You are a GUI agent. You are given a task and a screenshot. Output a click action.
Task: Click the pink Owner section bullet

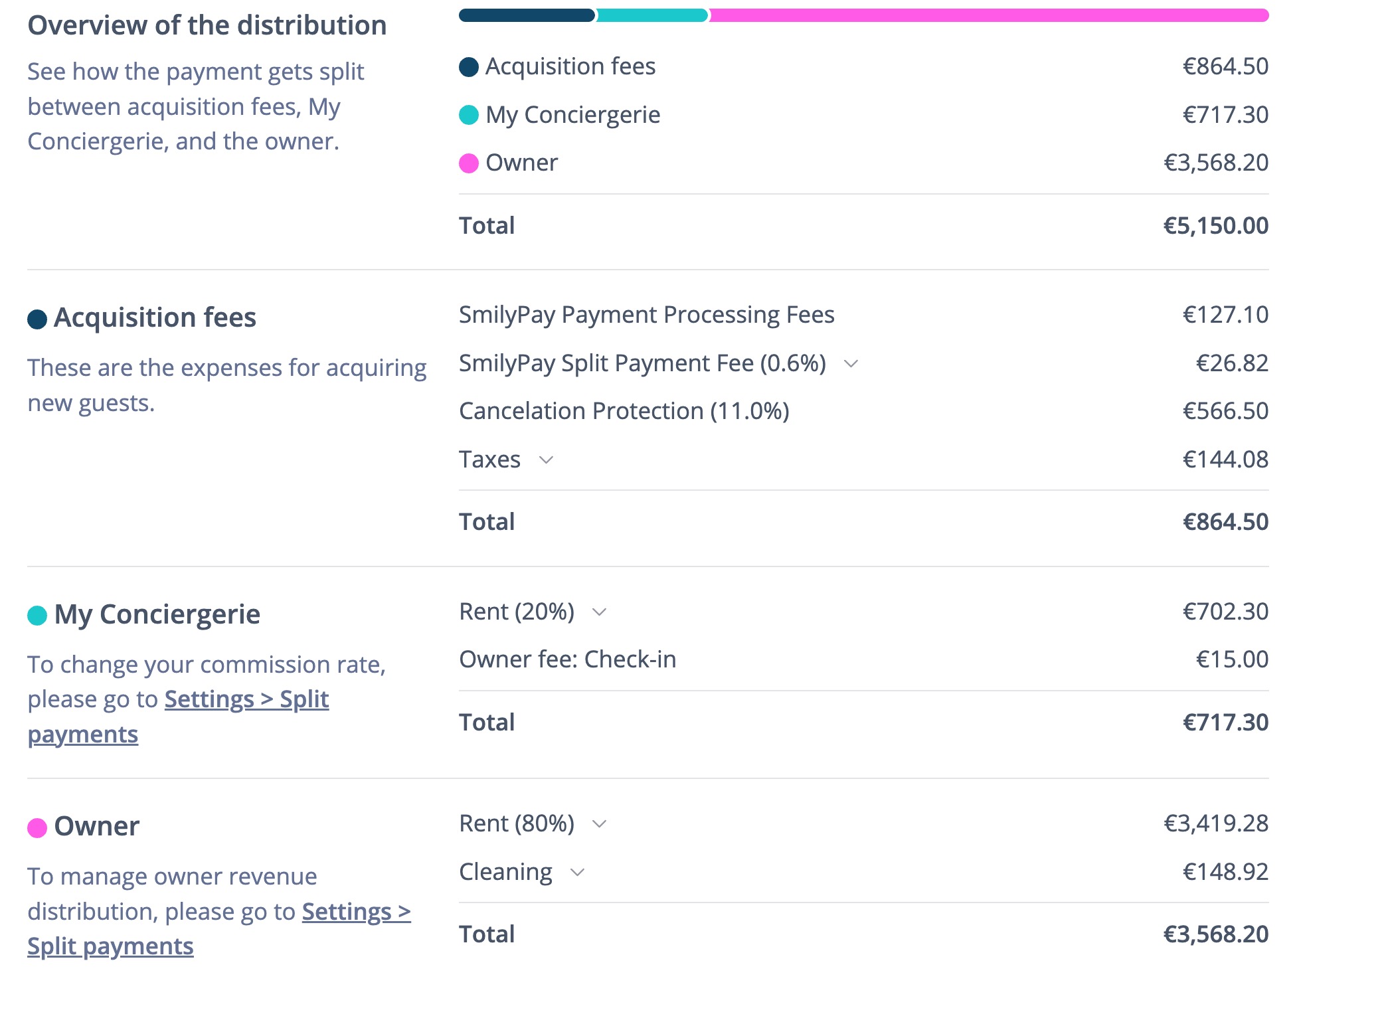point(37,828)
